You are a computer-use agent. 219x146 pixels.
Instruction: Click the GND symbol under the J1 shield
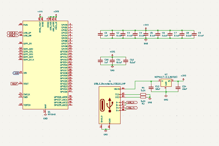pos(106,131)
